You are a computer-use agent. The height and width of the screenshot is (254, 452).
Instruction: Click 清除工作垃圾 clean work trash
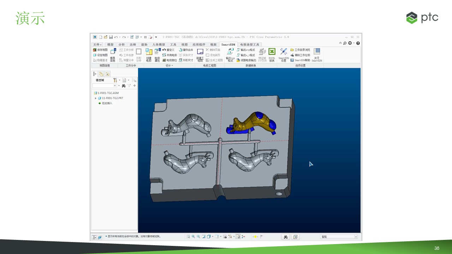point(300,55)
